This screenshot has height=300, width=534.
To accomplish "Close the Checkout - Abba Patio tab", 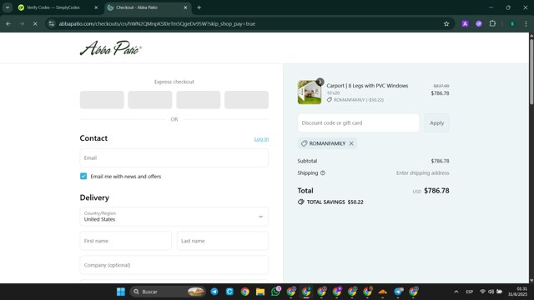I will click(185, 7).
